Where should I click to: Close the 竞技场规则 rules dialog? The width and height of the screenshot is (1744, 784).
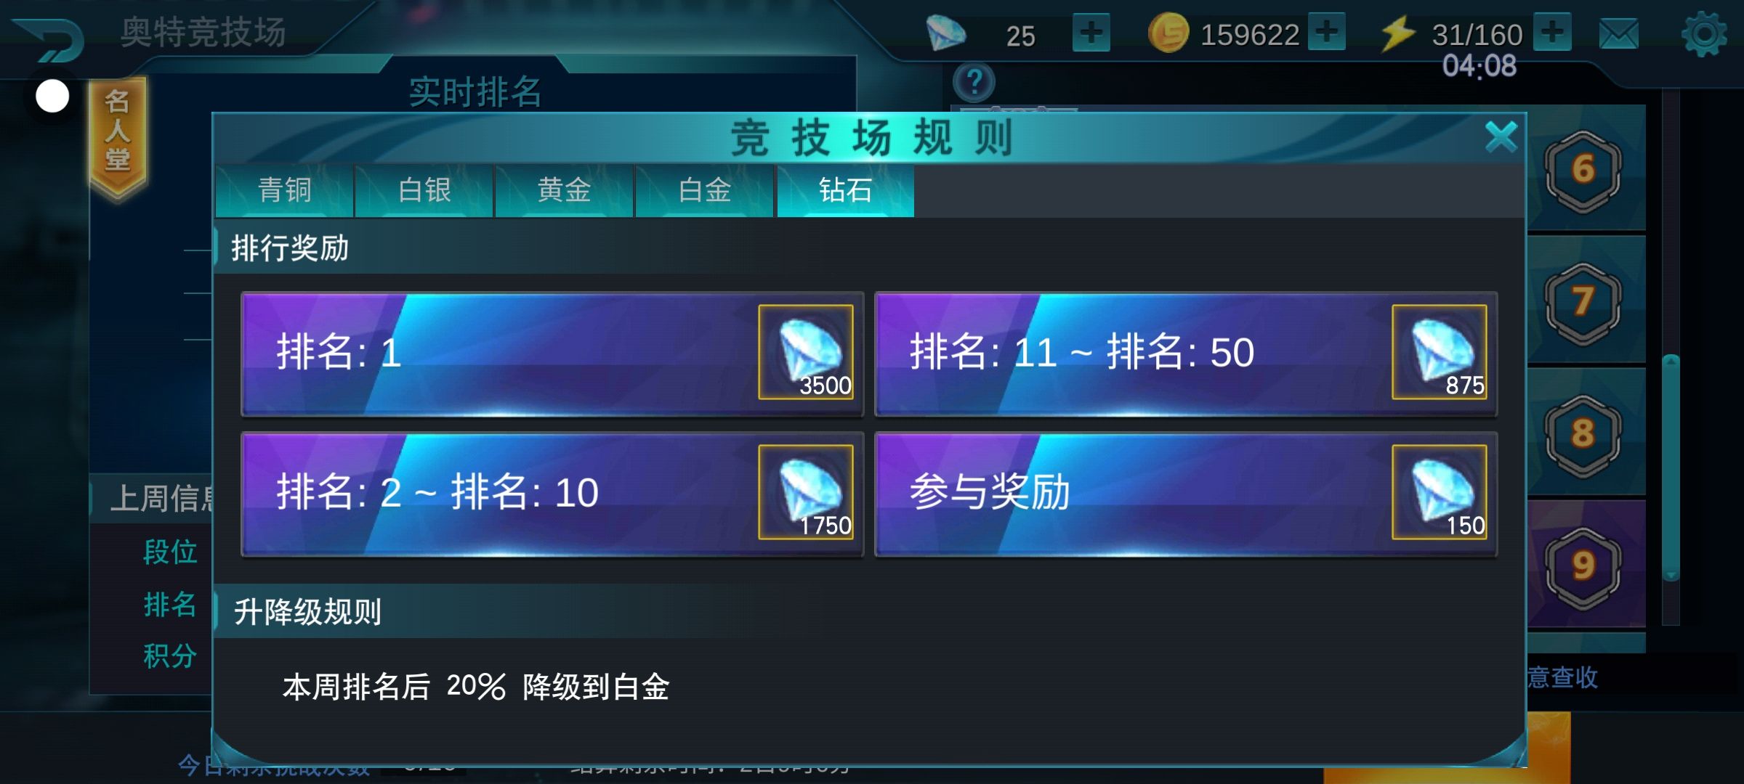pos(1501,136)
